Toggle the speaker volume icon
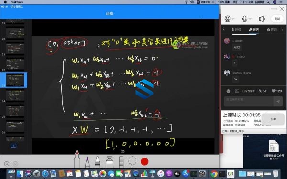The image size is (287, 179). (262, 19)
